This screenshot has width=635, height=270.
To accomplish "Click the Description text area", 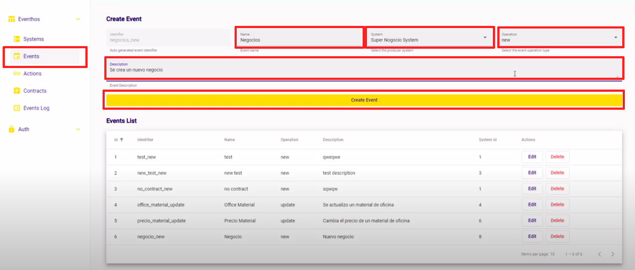I will tap(364, 69).
